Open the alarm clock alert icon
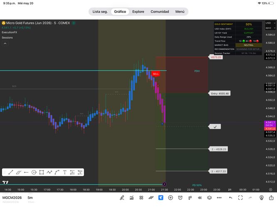 [180, 198]
